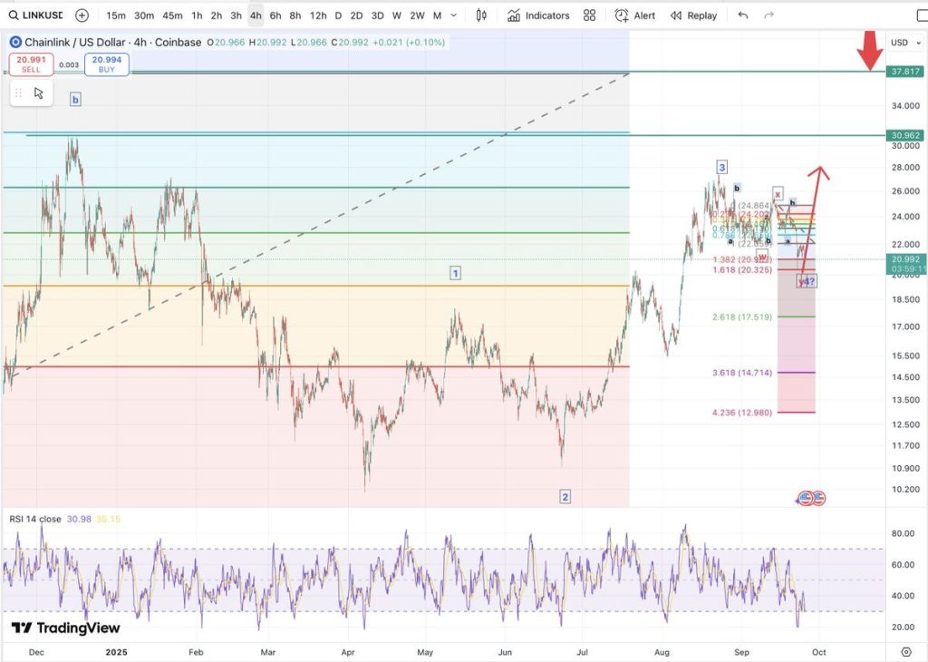Click the redo arrow icon

pyautogui.click(x=769, y=15)
